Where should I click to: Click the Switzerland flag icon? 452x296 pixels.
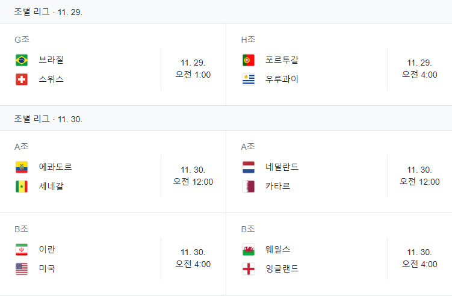coord(22,79)
